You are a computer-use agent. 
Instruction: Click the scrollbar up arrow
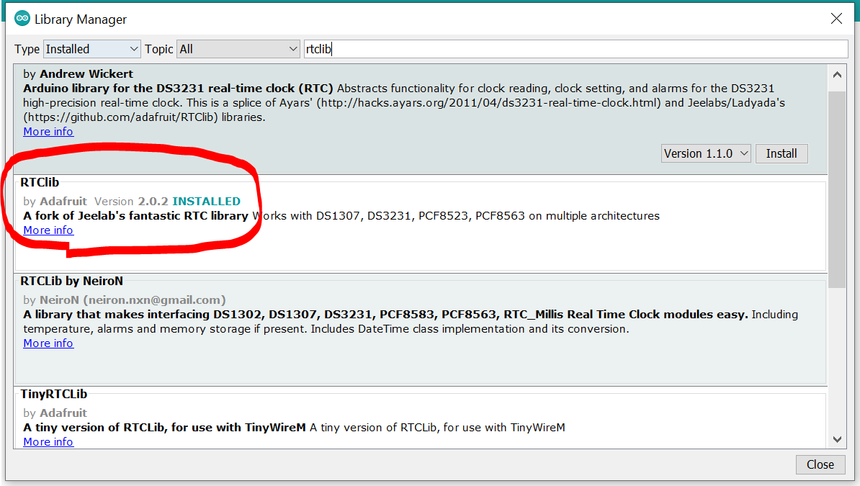[x=837, y=75]
